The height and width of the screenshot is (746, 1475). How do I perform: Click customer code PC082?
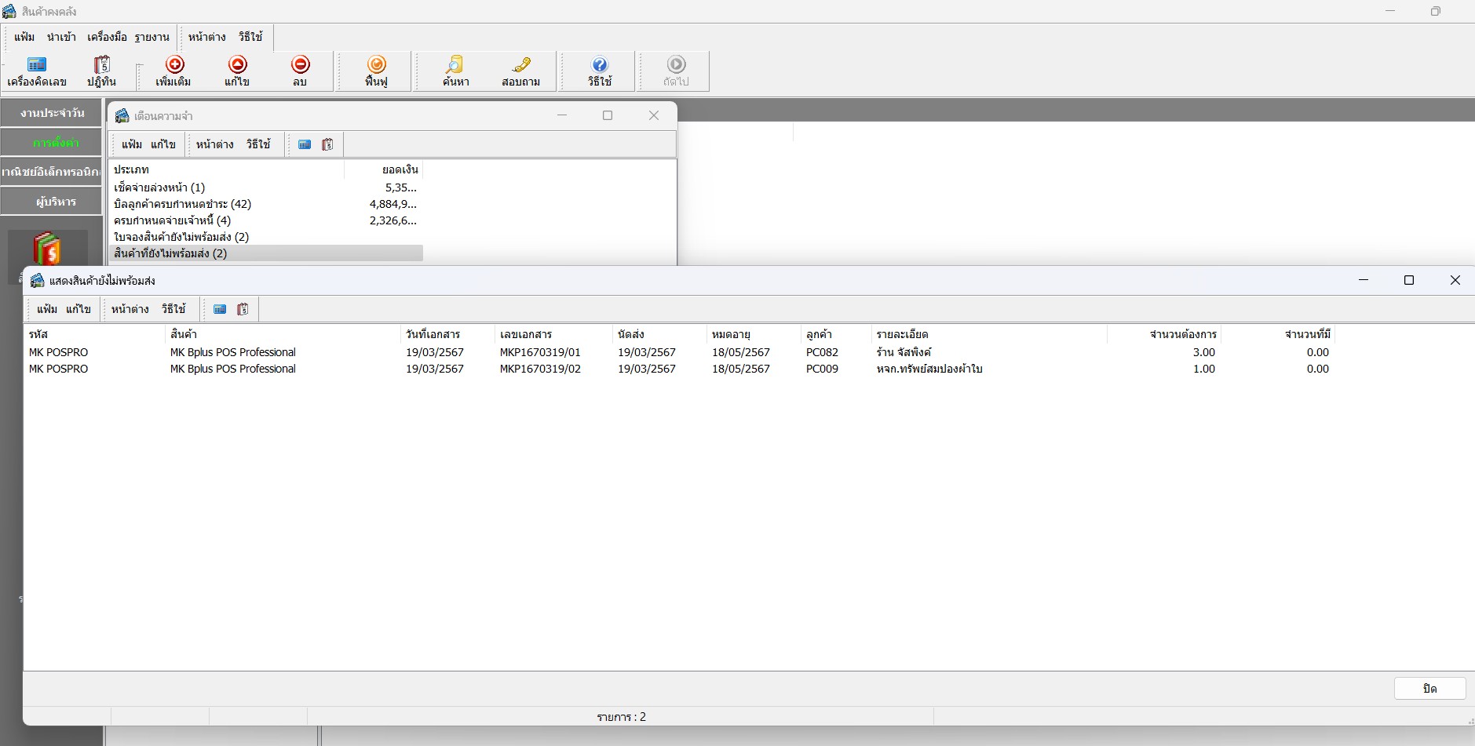point(822,352)
